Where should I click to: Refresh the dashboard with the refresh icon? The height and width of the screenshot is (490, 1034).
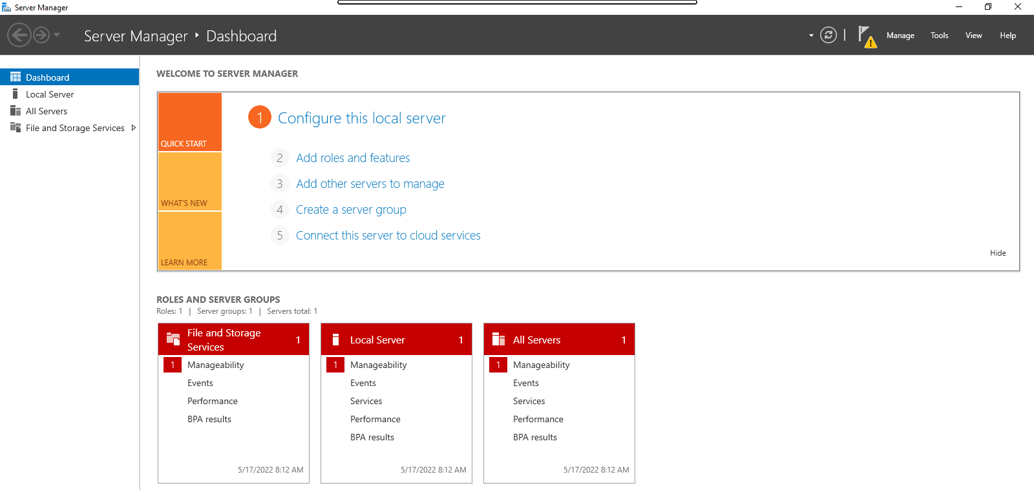point(828,35)
